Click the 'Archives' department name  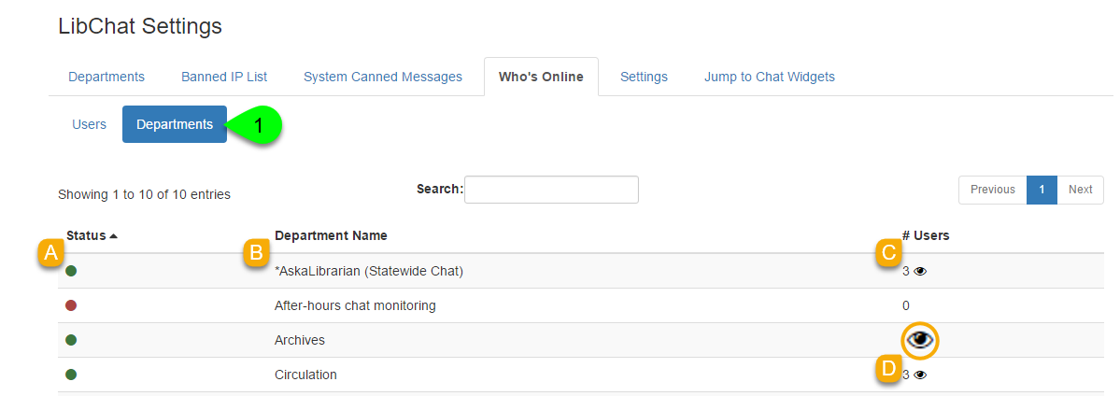[299, 340]
